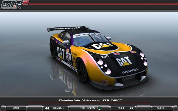Click the double left arrow icon beside PREVIOUS

pyautogui.click(x=47, y=108)
